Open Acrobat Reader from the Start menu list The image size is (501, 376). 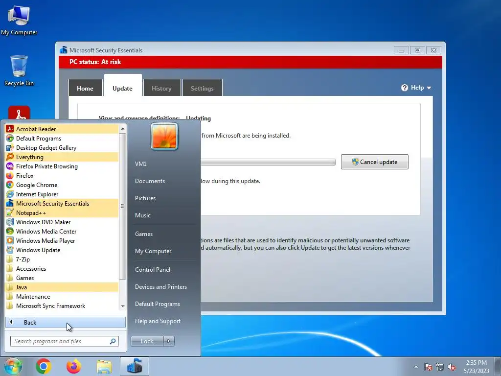coord(62,129)
